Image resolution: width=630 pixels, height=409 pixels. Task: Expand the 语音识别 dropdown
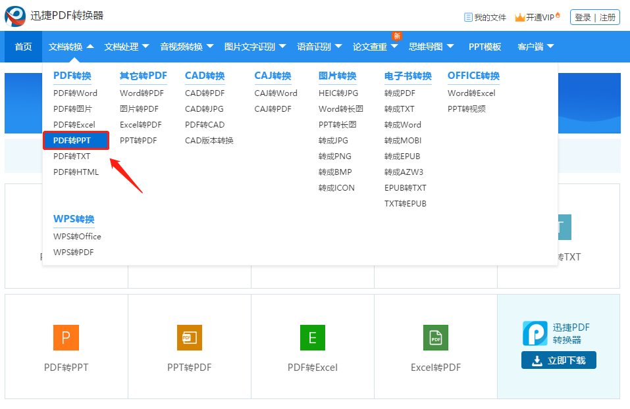[x=319, y=47]
